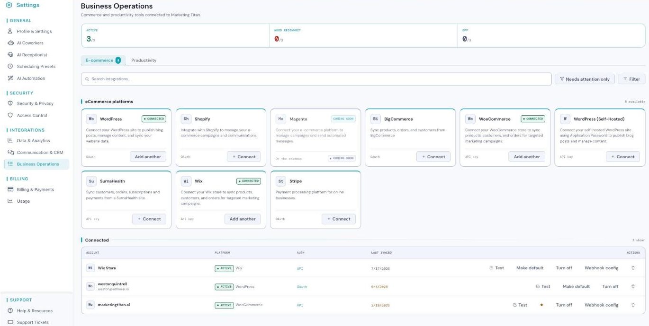Click the BigCommerce Bi card icon

tap(376, 119)
